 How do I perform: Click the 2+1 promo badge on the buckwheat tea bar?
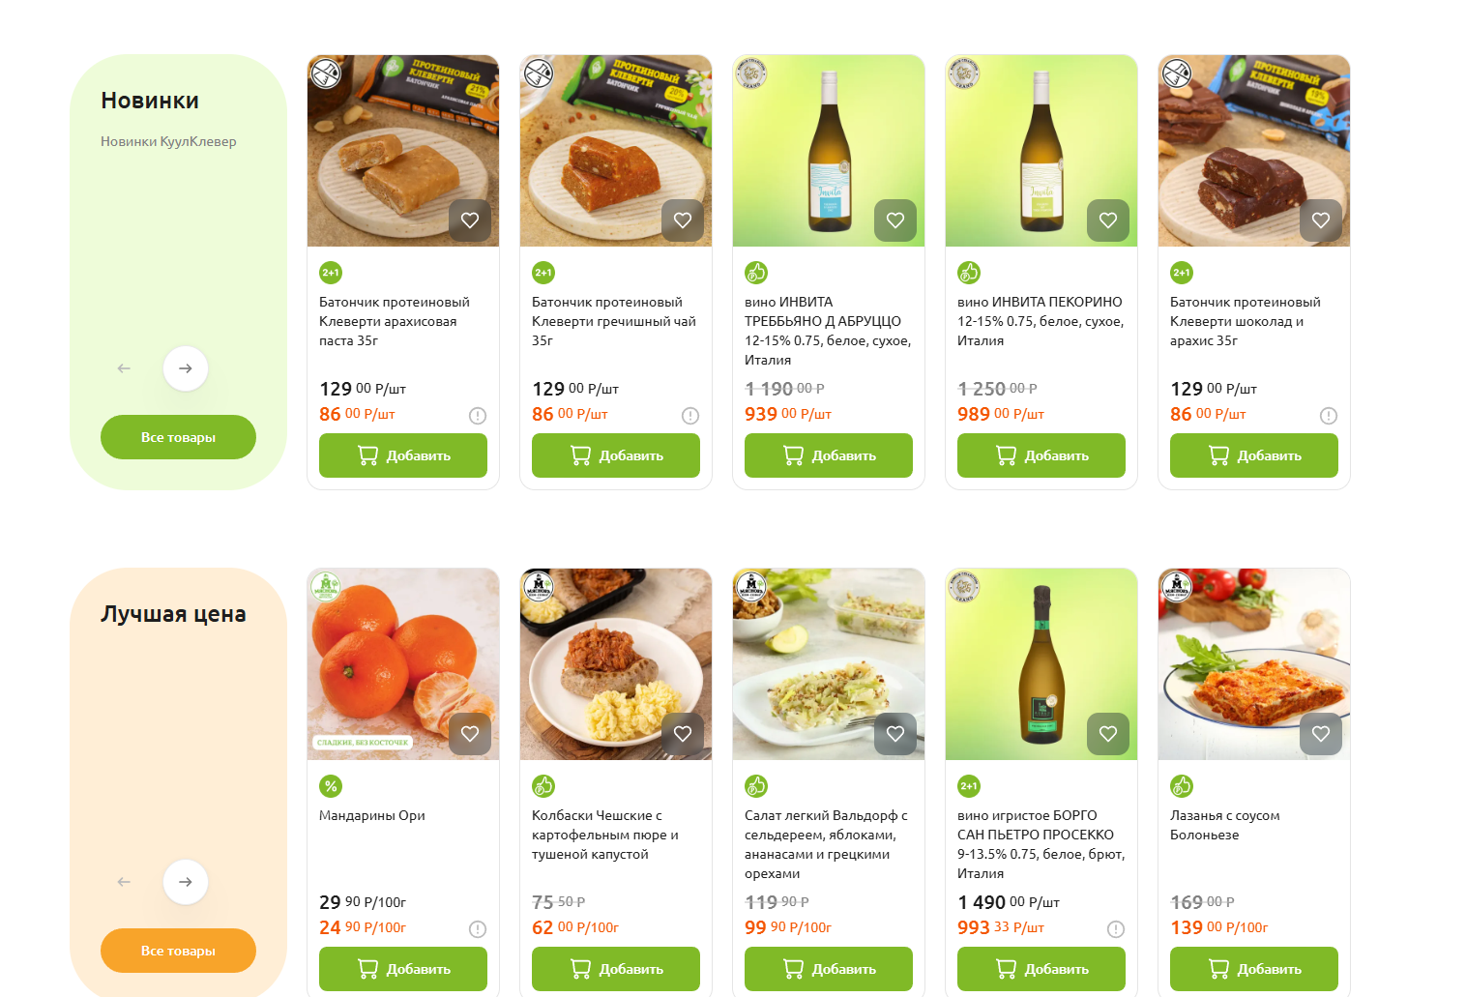tap(543, 273)
